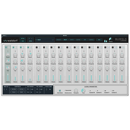Click the Sustain control button

pos(21,92)
